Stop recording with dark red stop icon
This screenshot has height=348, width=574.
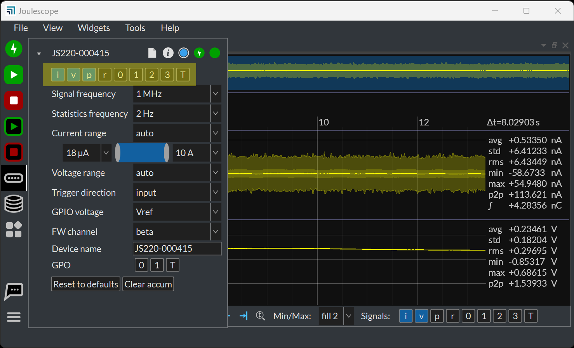(14, 152)
